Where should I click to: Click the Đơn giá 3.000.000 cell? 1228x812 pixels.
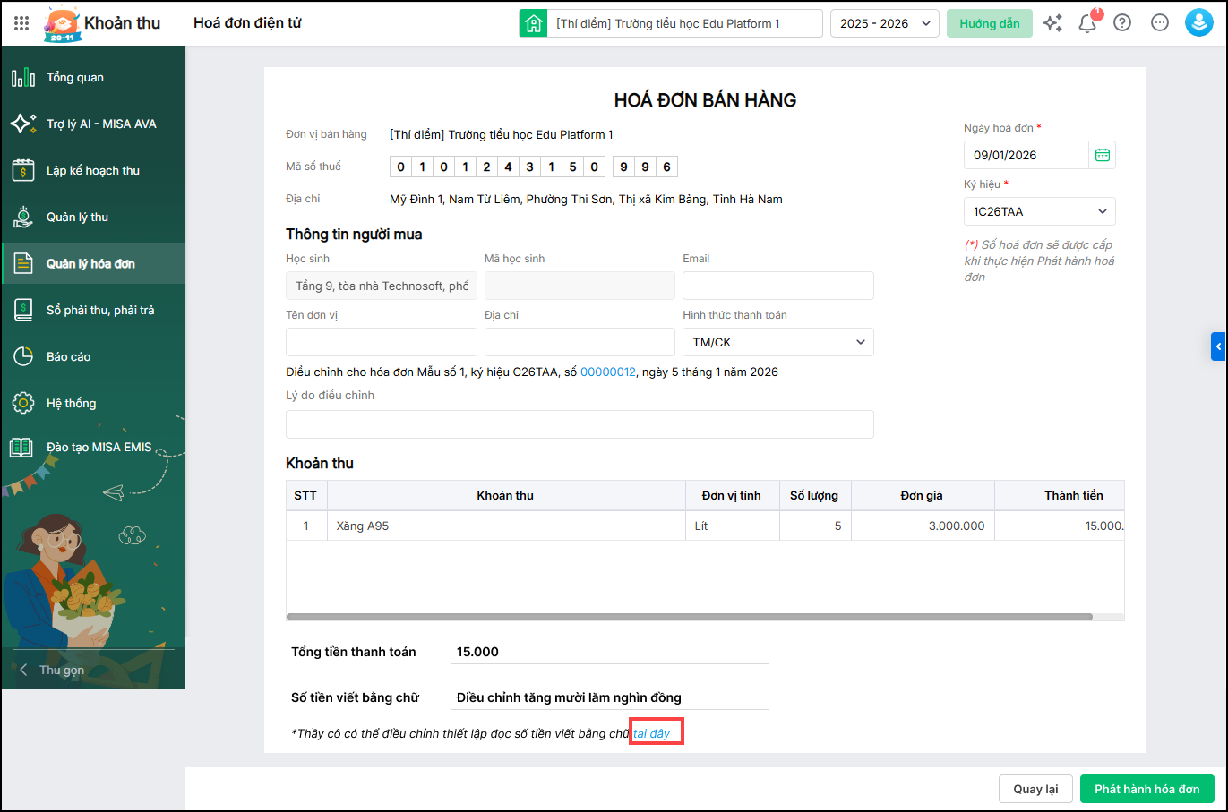coord(923,526)
